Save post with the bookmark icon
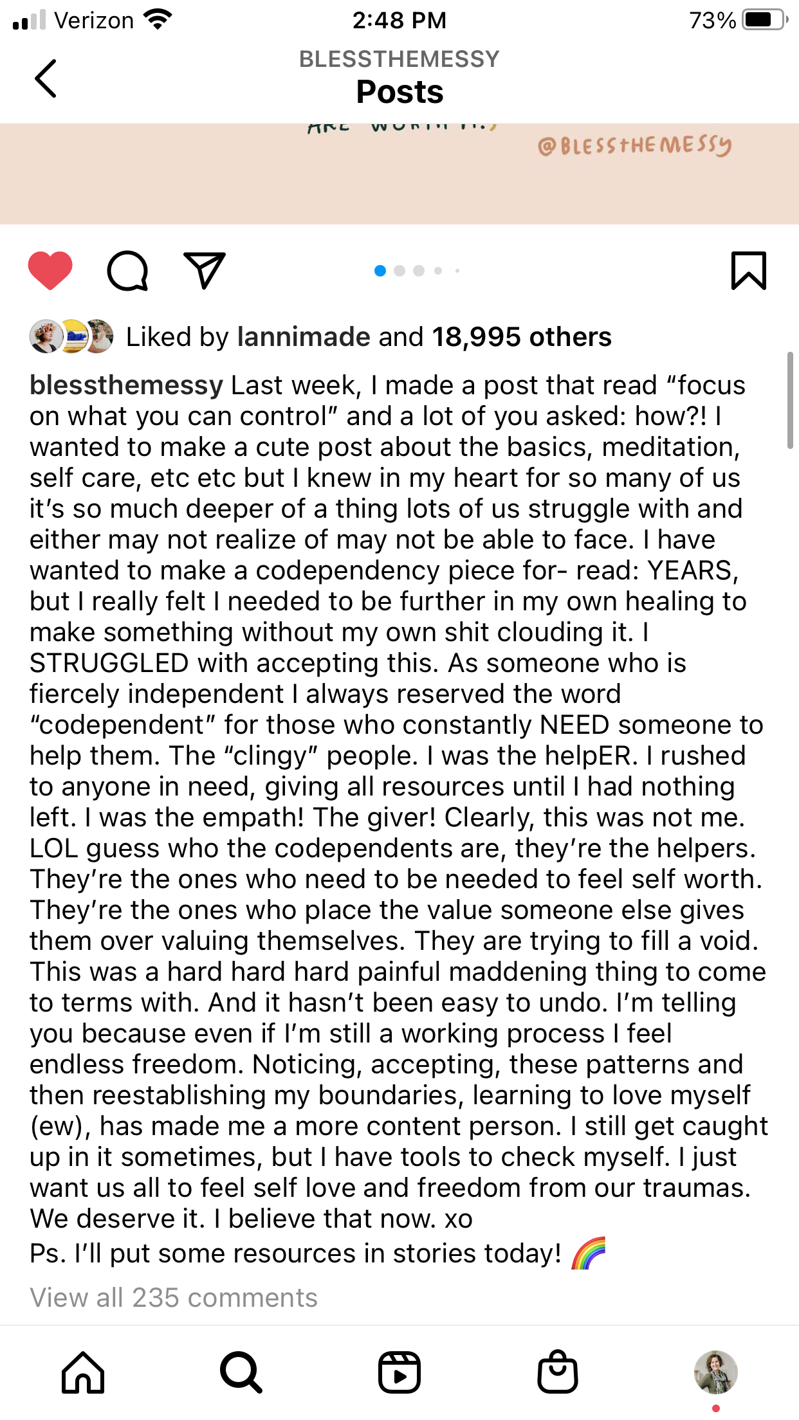This screenshot has height=1420, width=799. pos(748,271)
